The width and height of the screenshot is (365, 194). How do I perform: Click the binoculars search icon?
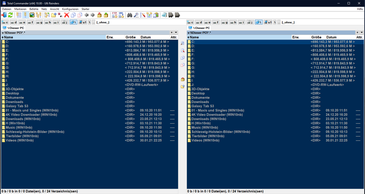130,15
